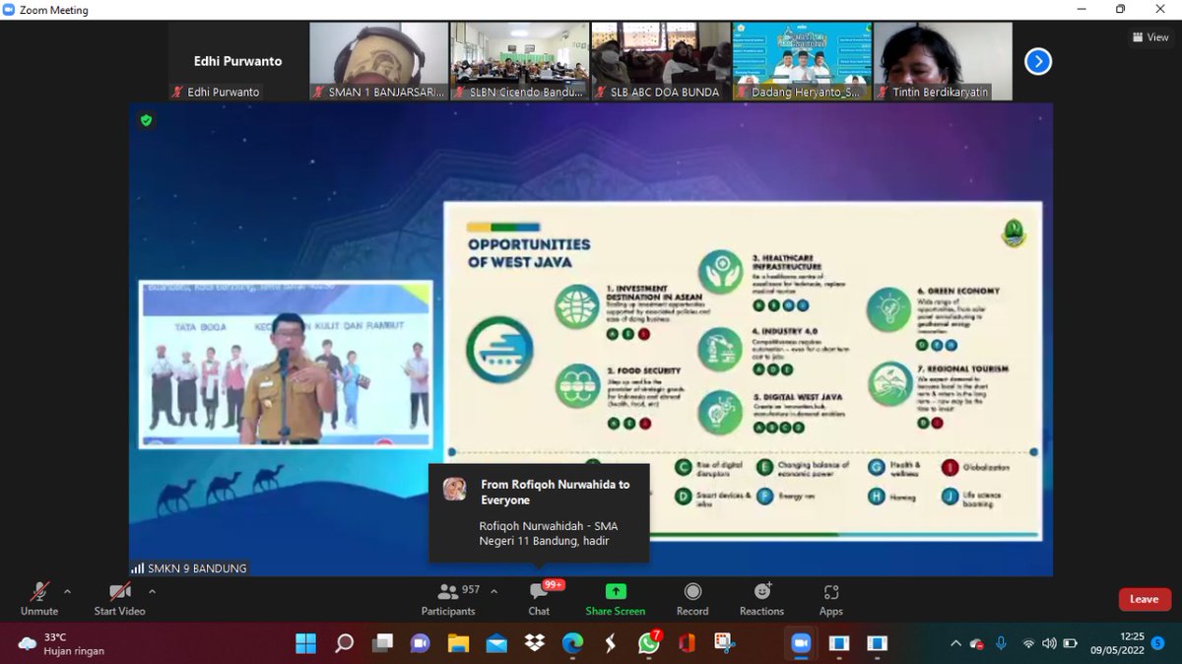Open Windows taskbar Search
Image resolution: width=1182 pixels, height=664 pixels.
(x=344, y=643)
